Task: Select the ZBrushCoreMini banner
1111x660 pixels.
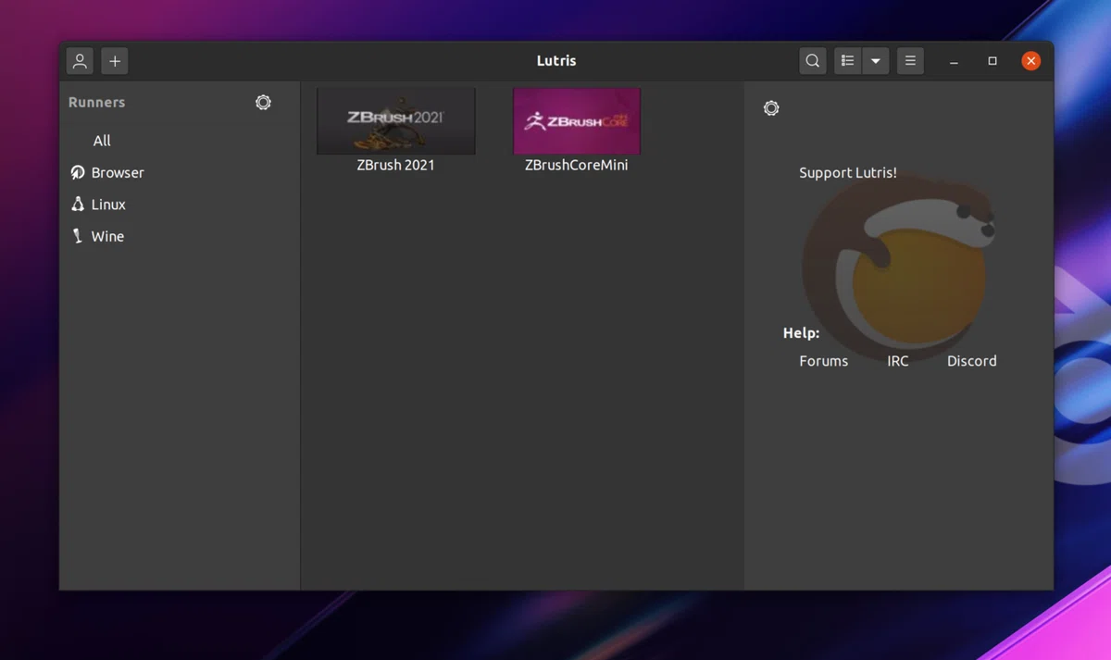Action: [577, 121]
